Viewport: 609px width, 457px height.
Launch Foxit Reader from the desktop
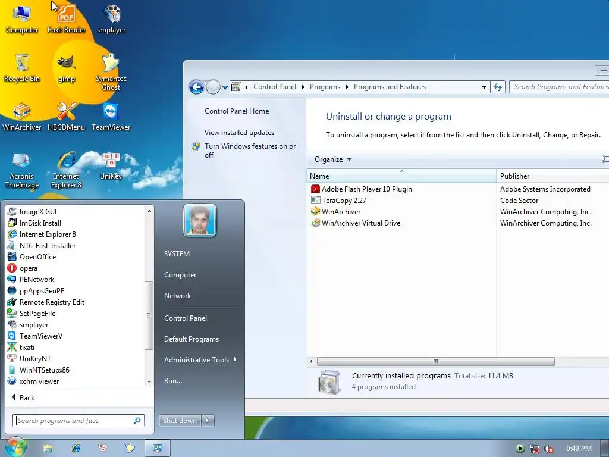point(67,18)
